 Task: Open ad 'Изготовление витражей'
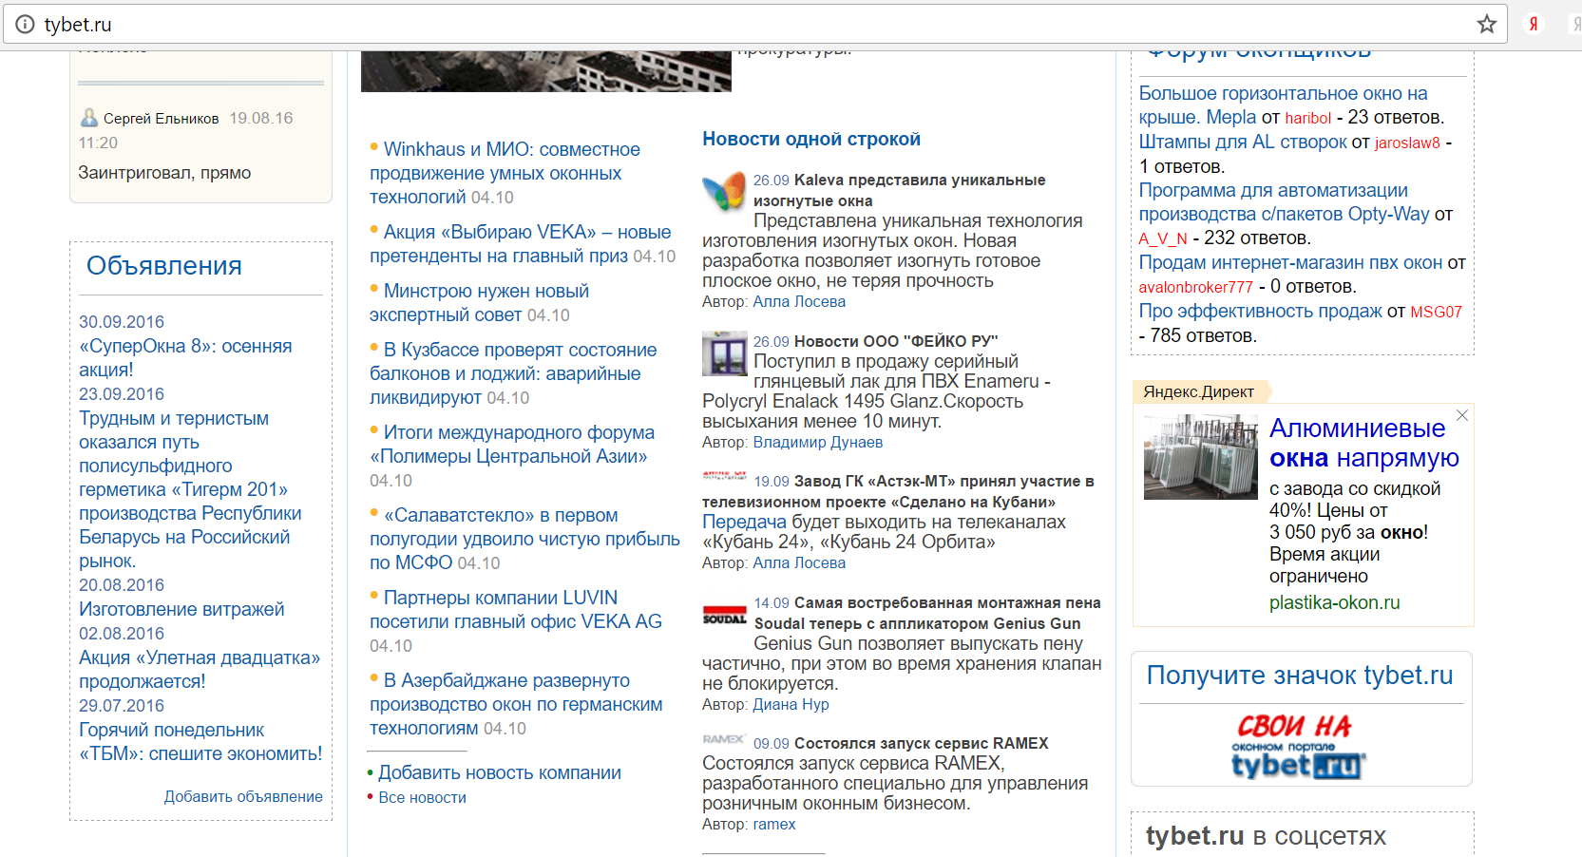click(181, 609)
